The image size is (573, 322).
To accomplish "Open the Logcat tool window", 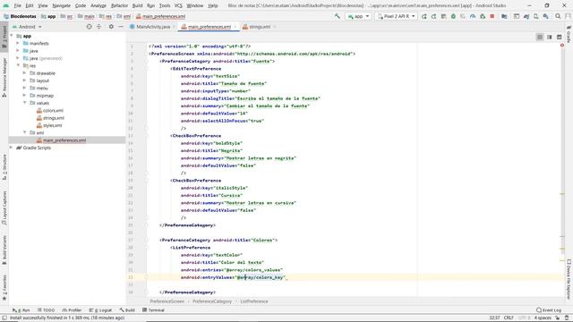I will [x=100, y=310].
